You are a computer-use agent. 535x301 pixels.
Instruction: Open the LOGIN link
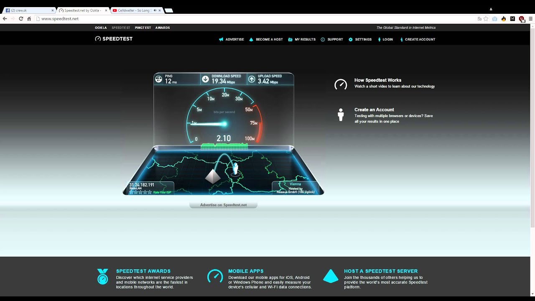388,39
